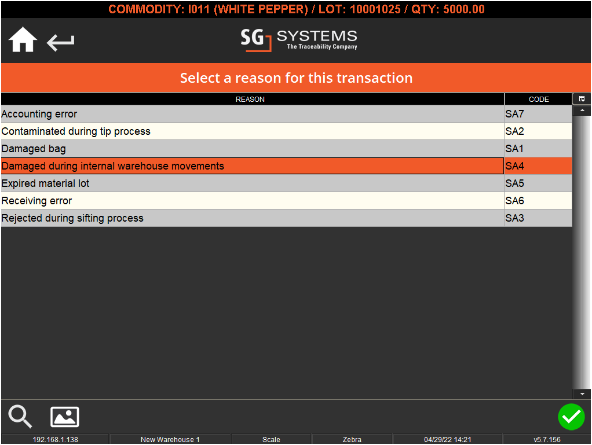This screenshot has width=592, height=445.
Task: Click code cell SA5
Action: (x=538, y=183)
